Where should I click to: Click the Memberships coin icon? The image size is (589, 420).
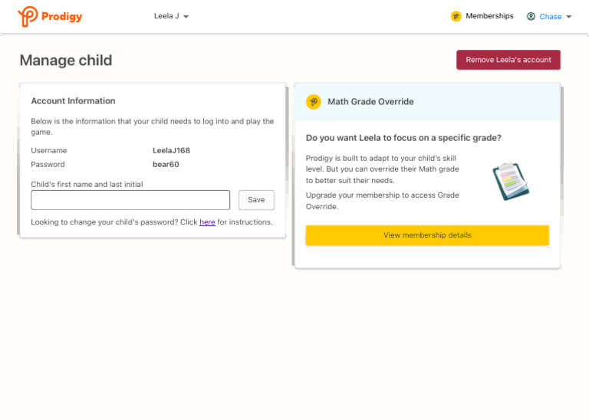456,16
